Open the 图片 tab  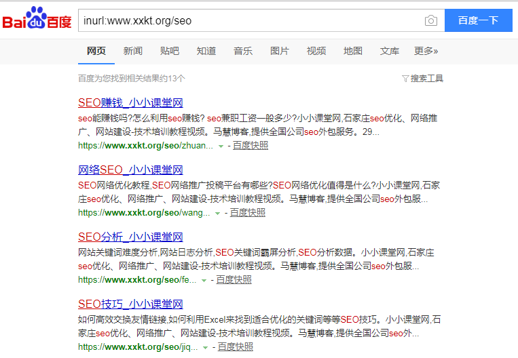pos(280,51)
